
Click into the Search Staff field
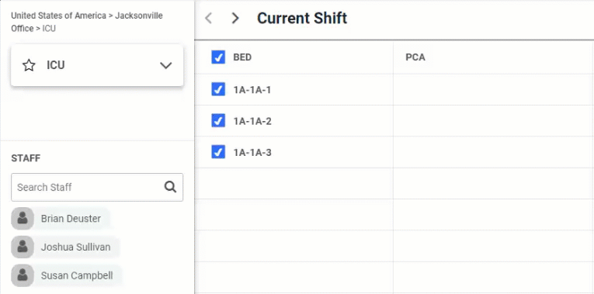point(97,187)
